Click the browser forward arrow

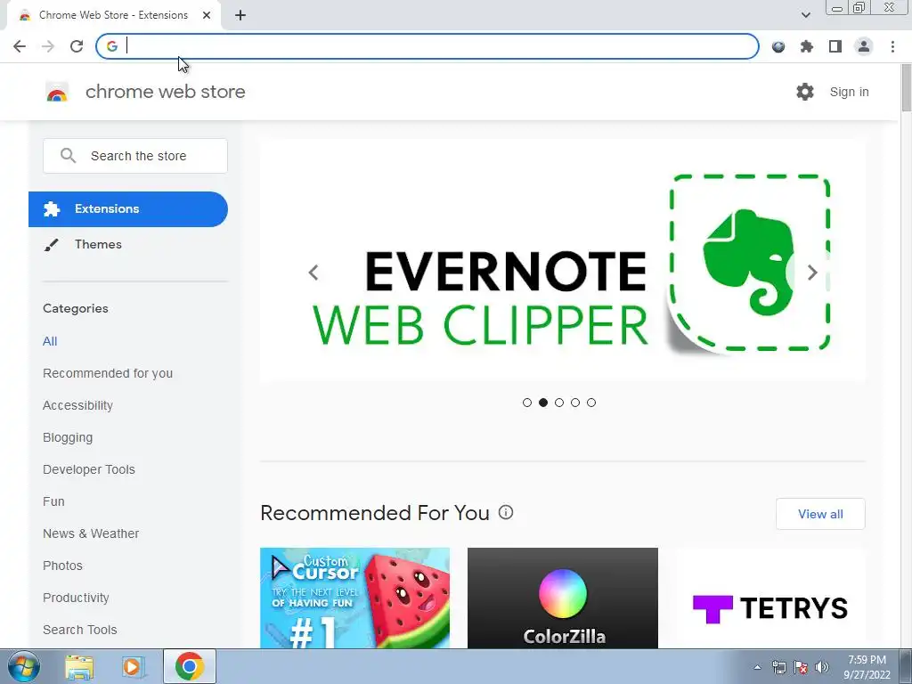[x=48, y=46]
